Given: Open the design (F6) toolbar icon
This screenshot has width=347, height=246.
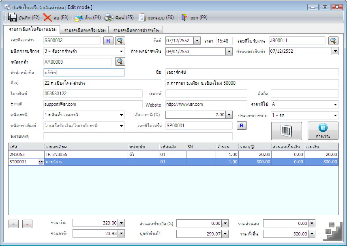Looking at the screenshot, I should coord(142,17).
